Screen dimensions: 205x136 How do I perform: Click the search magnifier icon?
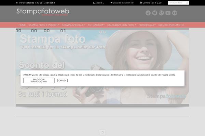[x=187, y=3]
